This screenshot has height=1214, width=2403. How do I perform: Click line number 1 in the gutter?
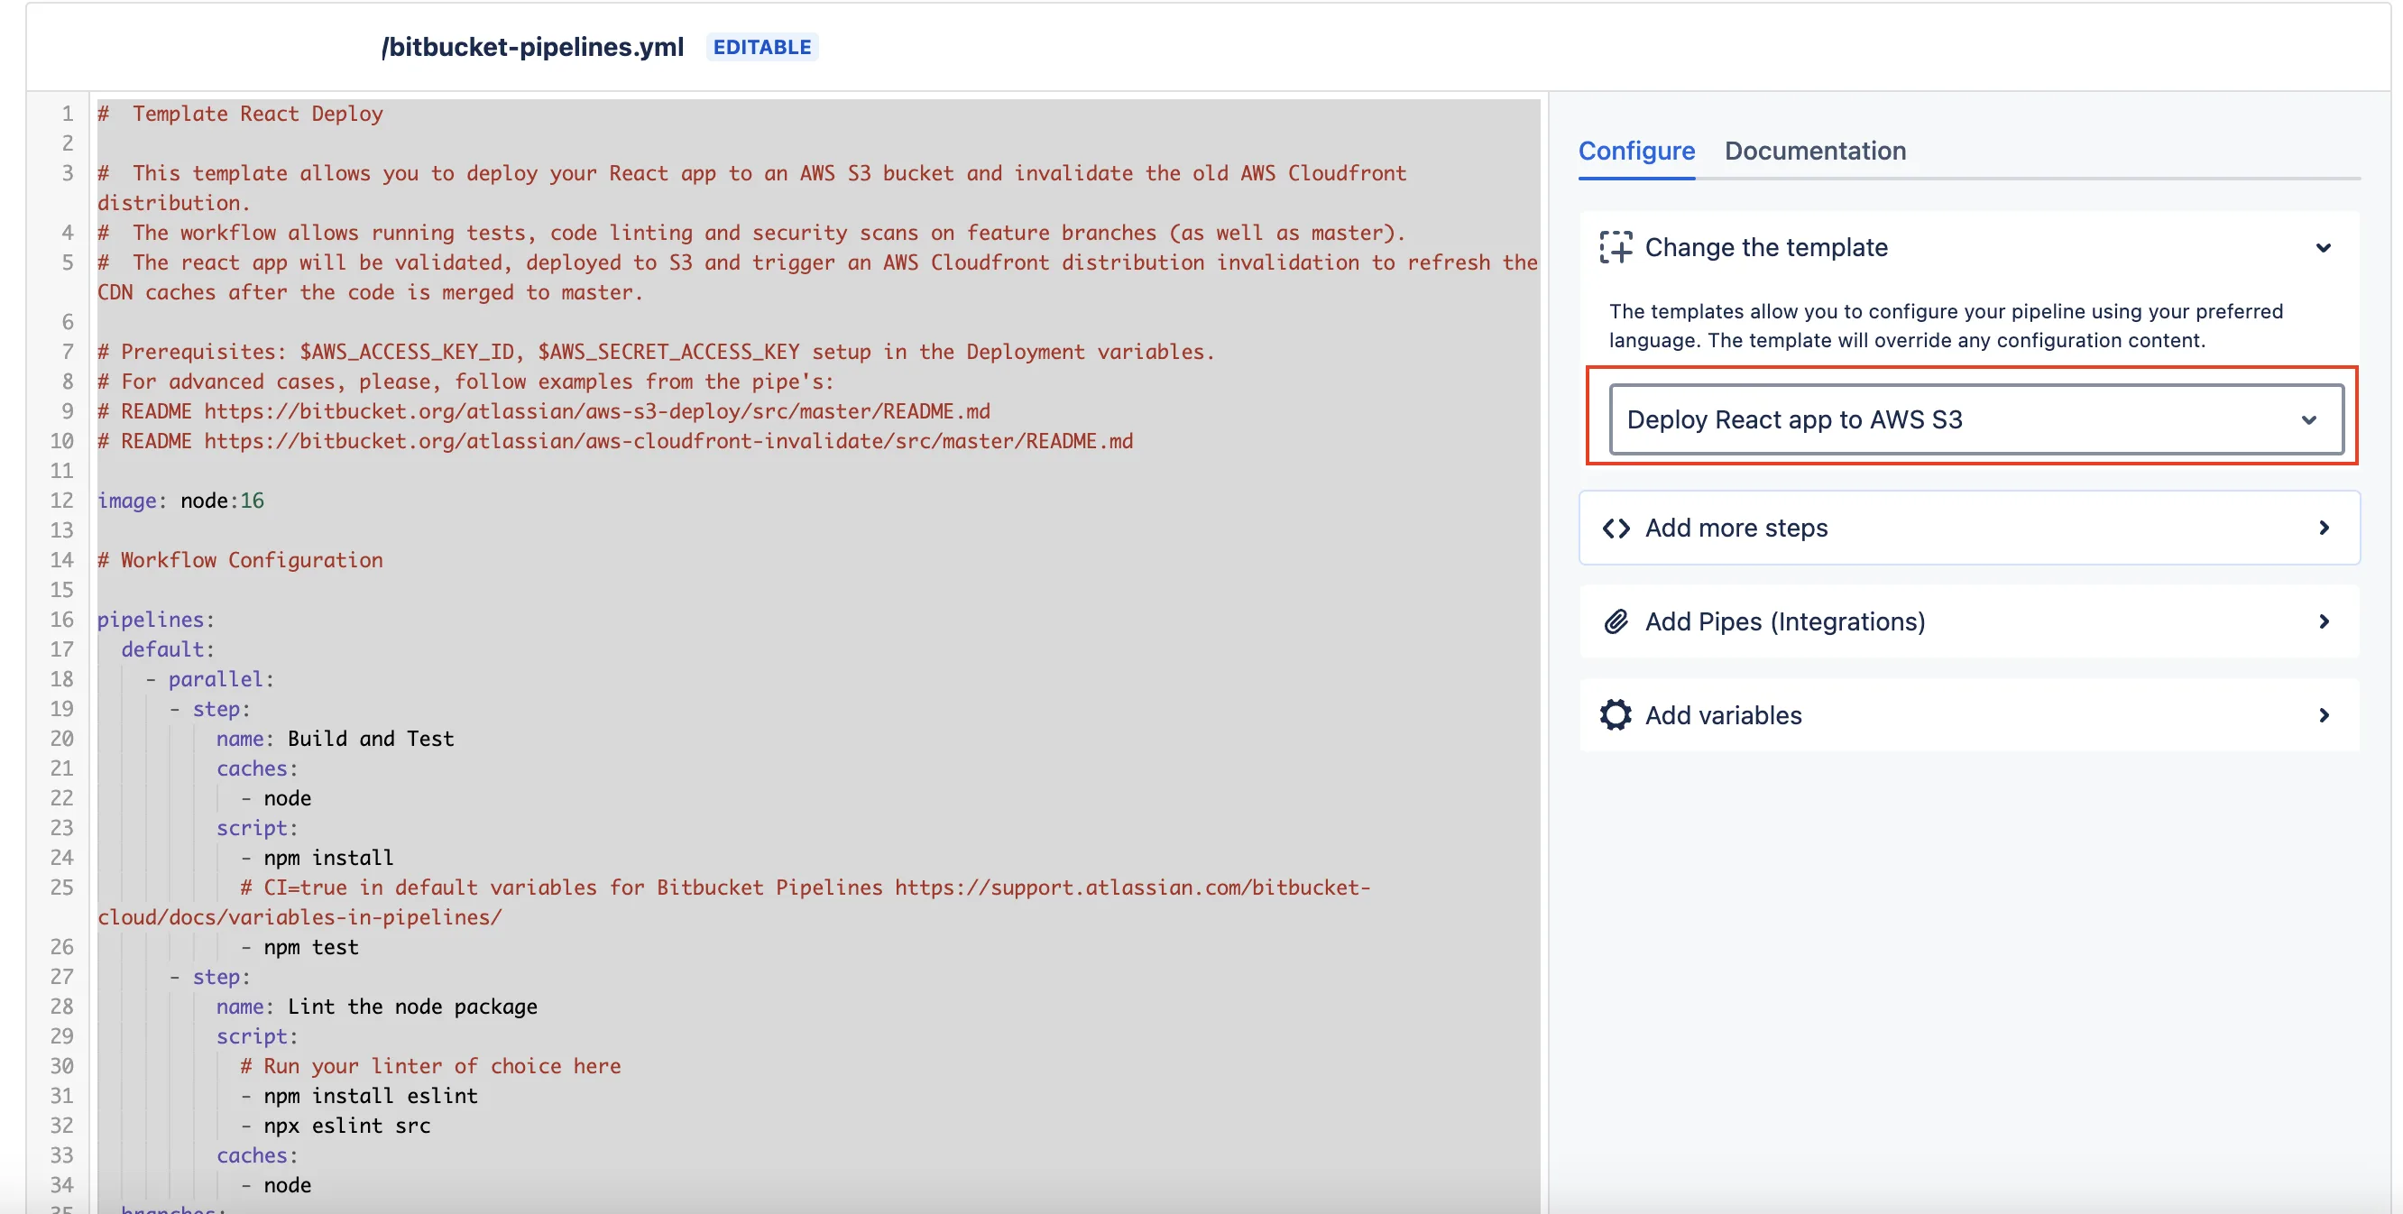click(x=67, y=114)
